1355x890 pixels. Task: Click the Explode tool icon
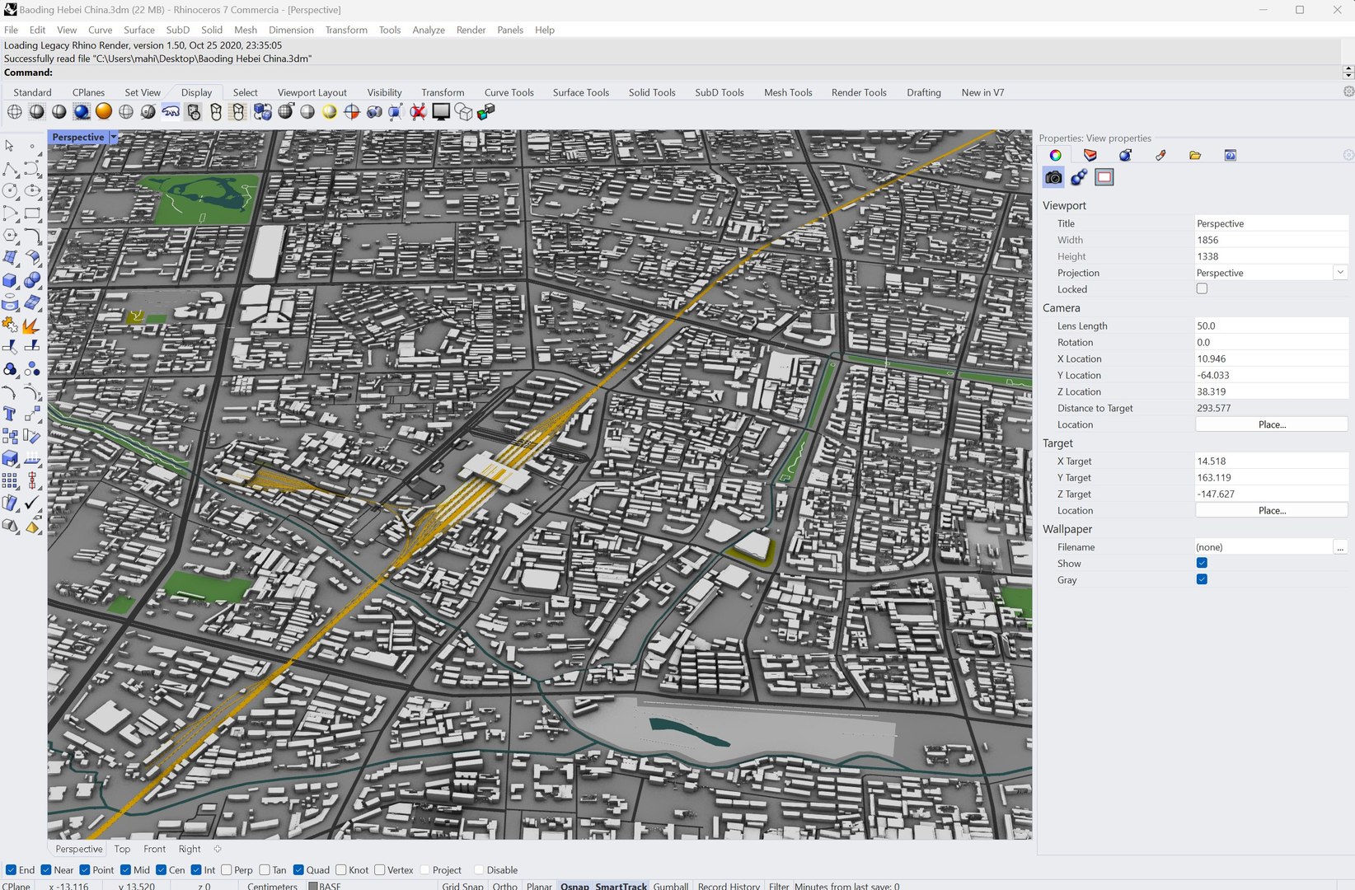pos(32,326)
